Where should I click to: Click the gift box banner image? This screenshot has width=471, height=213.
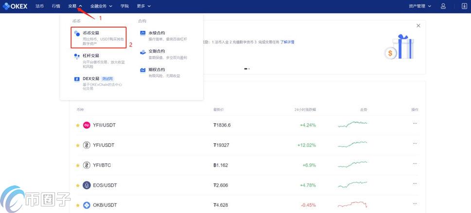pos(399,47)
